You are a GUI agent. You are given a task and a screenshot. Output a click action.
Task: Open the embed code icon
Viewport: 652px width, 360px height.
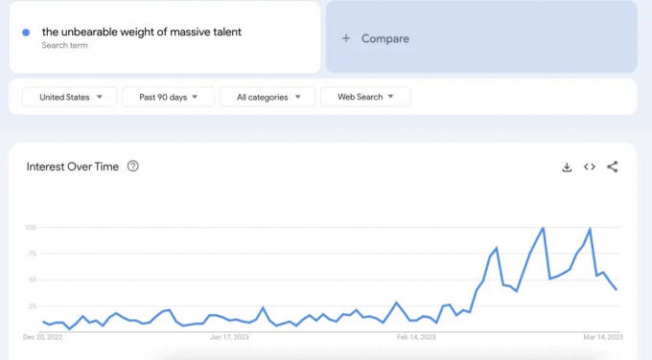(590, 167)
